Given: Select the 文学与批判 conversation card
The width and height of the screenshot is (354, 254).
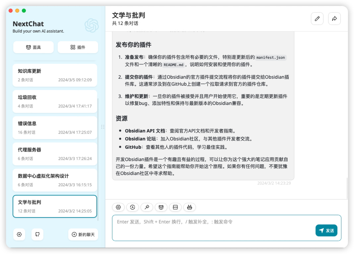Looking at the screenshot, I should point(55,207).
